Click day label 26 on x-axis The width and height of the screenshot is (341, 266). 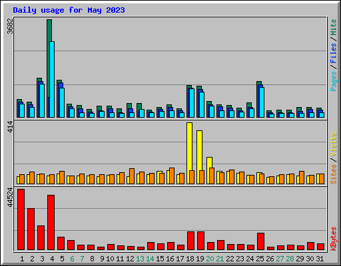click(x=270, y=259)
